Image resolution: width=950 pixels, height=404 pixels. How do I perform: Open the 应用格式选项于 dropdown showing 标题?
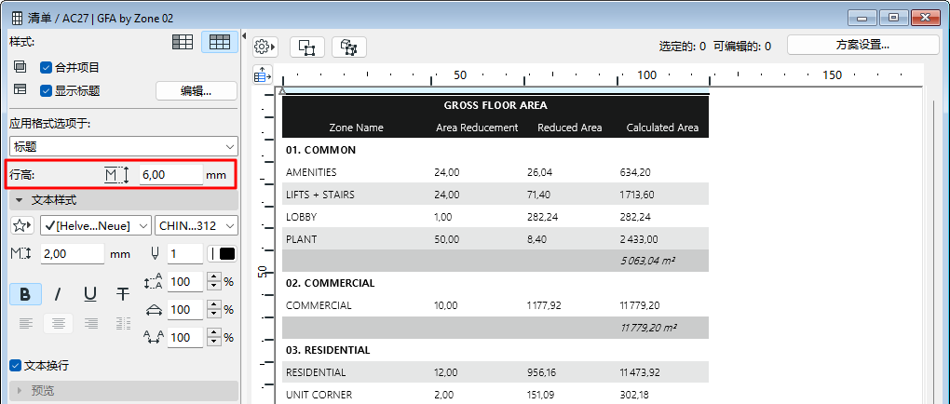pos(124,146)
